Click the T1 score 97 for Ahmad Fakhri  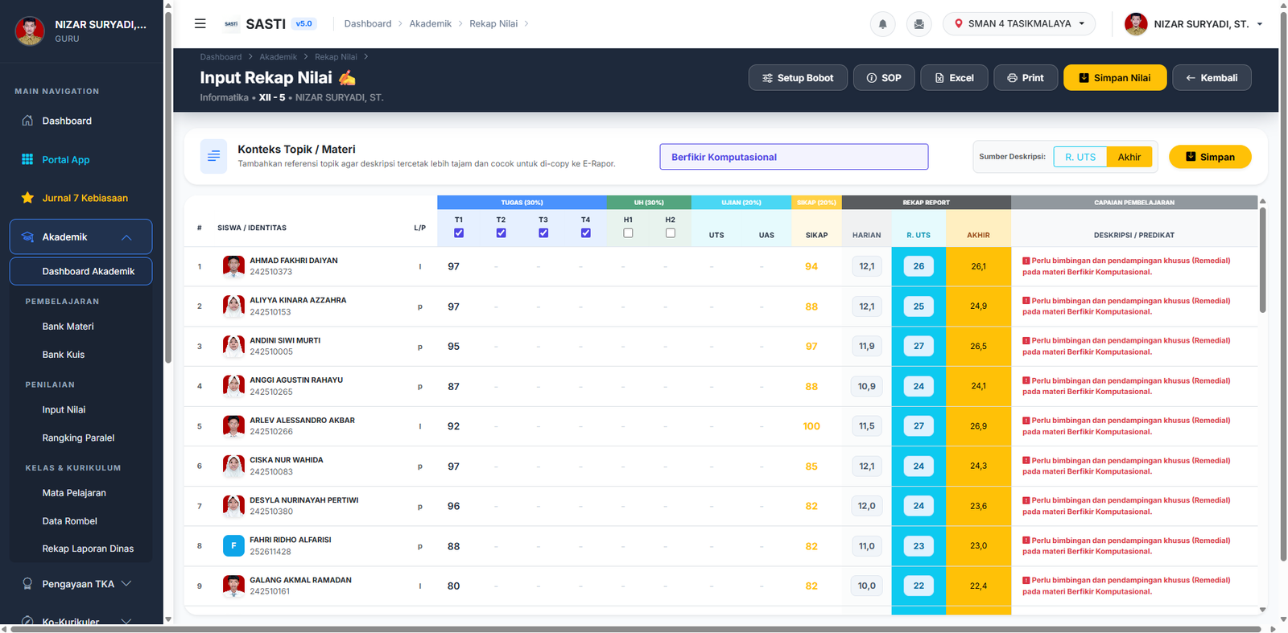point(454,266)
